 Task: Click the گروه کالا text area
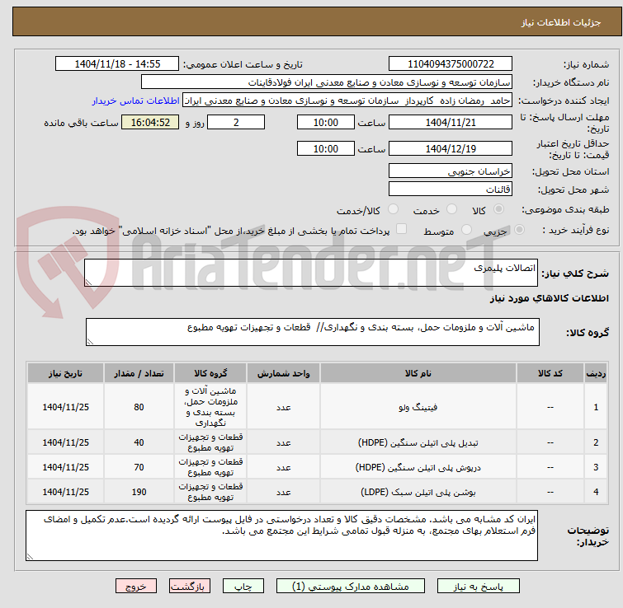click(312, 332)
